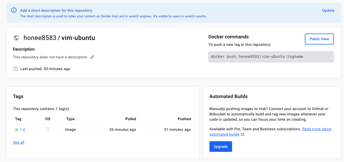344x162 pixels.
Task: Open the Public View of the repository
Action: coord(319,39)
